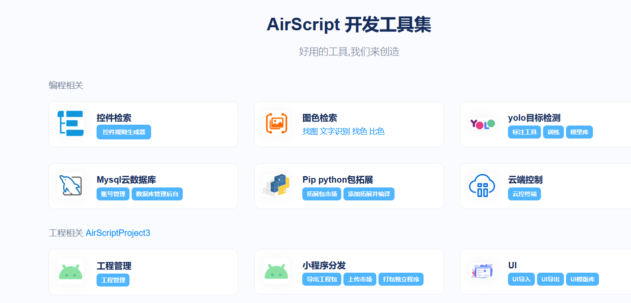Click the blue 工程管理 tag button
Screen dimensions: 631x303
(x=113, y=280)
